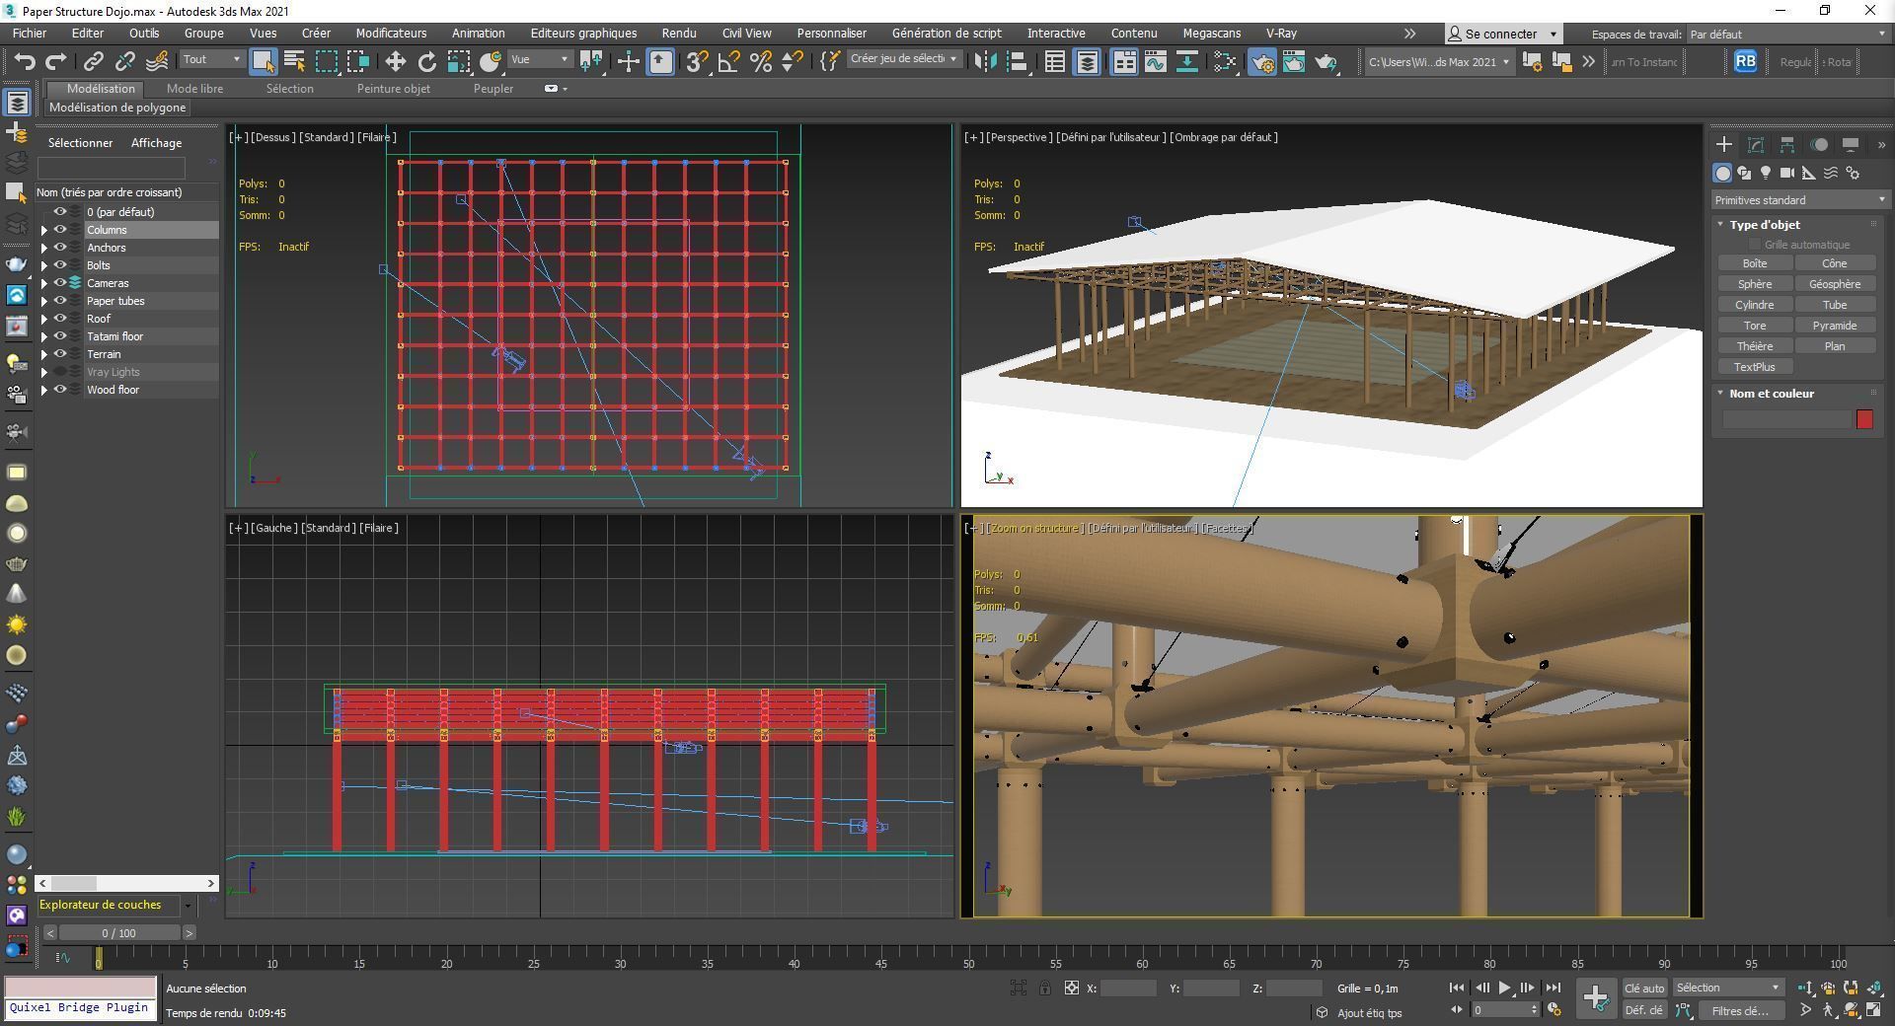
Task: Select the Cameras category icon
Action: click(x=1787, y=173)
